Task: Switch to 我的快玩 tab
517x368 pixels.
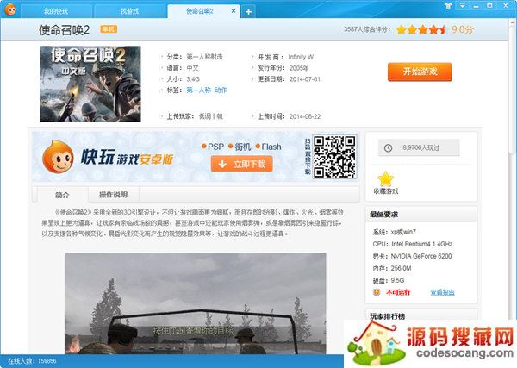Action: pos(55,11)
